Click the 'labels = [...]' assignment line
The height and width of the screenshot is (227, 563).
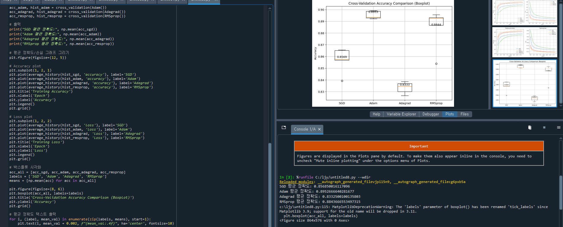tap(58, 176)
